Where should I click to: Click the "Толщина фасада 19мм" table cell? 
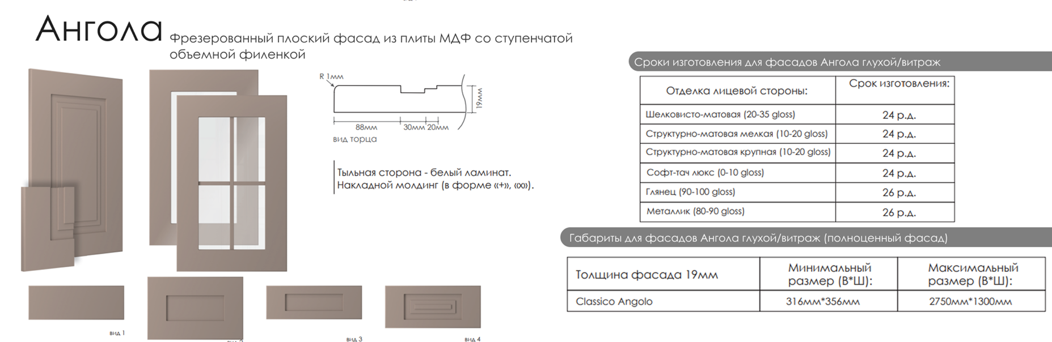coord(663,275)
